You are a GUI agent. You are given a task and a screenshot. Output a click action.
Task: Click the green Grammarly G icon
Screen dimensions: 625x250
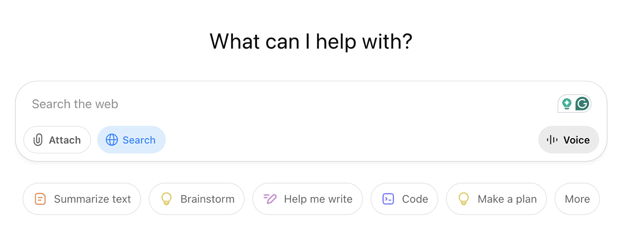(582, 104)
